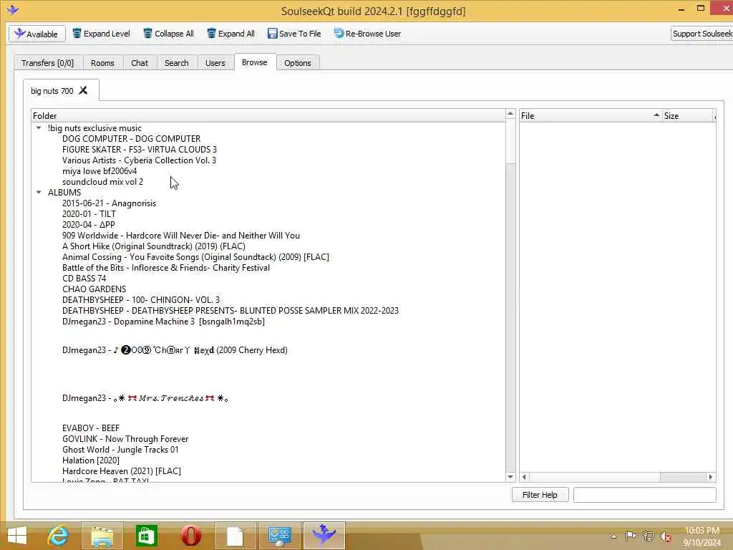
Task: Click the file pane scroll-left arrow
Action: click(524, 477)
